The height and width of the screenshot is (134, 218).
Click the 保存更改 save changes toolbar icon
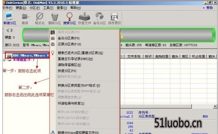point(114,18)
